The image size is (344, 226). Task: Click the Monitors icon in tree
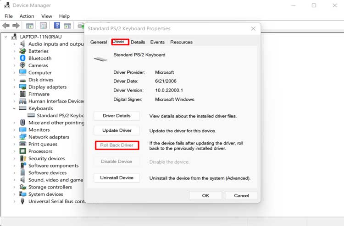22,130
